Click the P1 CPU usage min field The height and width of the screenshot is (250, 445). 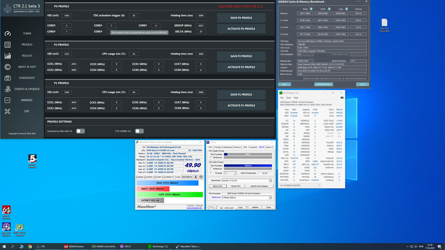click(x=134, y=92)
